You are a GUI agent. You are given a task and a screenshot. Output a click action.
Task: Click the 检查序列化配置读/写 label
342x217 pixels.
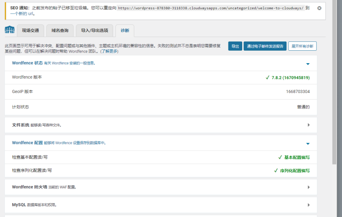point(32,170)
